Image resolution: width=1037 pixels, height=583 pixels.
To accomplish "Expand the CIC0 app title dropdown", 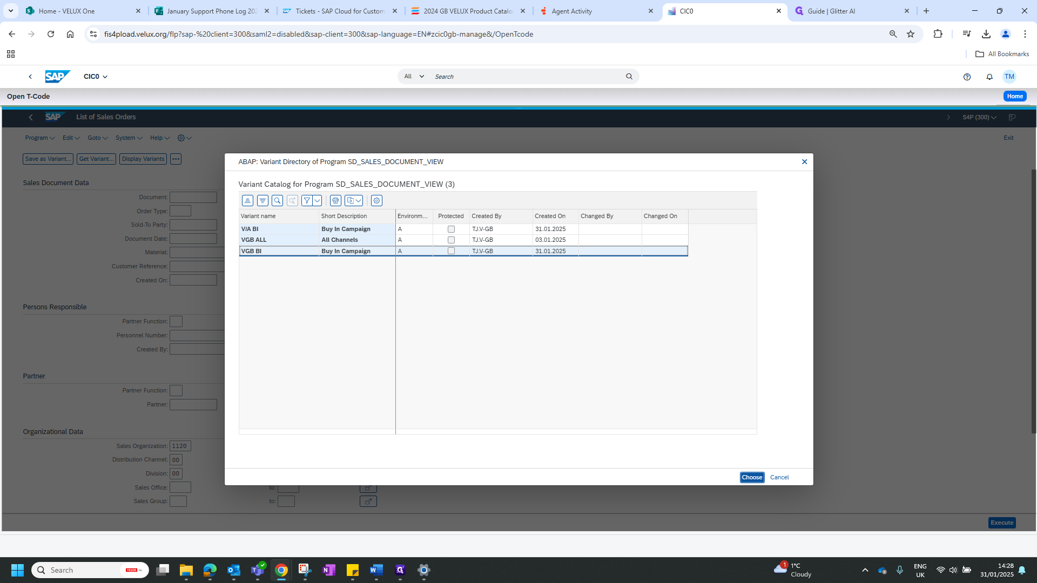I will [x=96, y=77].
